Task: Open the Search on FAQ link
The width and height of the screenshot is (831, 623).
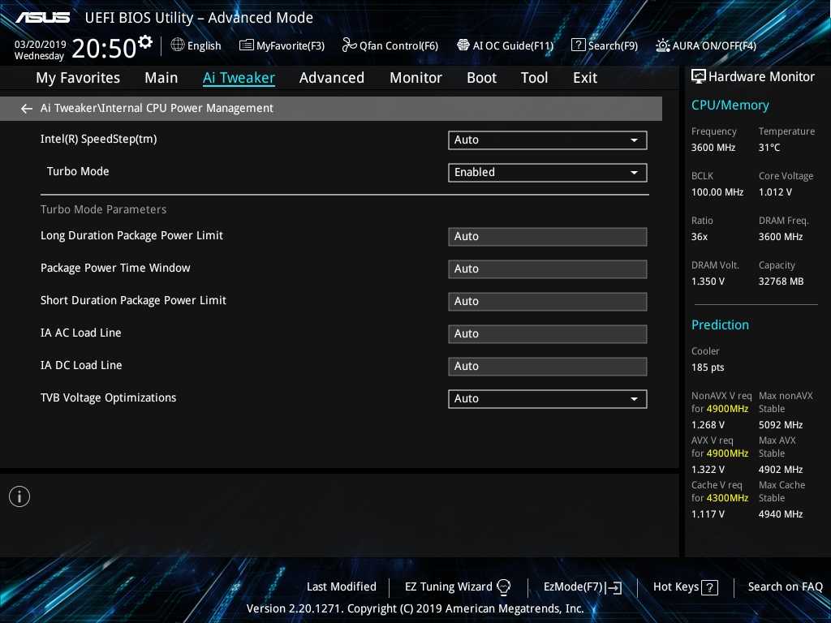Action: 785,587
